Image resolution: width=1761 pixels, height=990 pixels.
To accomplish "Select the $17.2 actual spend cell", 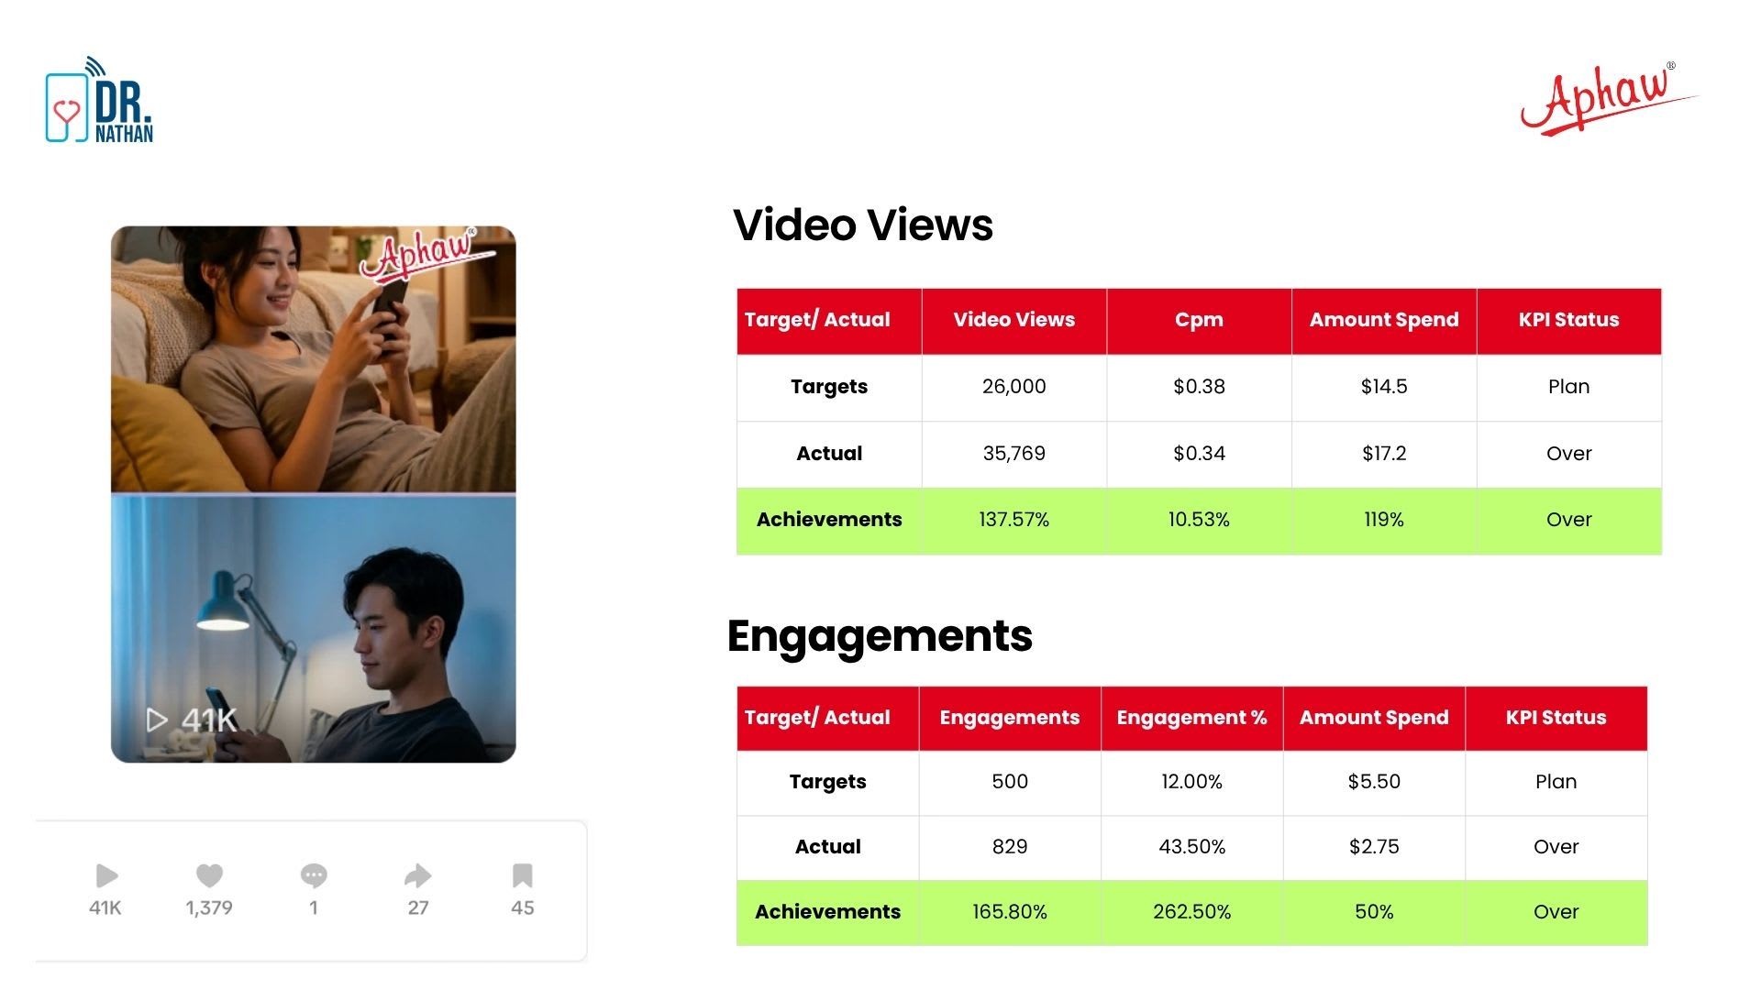I will (1384, 454).
